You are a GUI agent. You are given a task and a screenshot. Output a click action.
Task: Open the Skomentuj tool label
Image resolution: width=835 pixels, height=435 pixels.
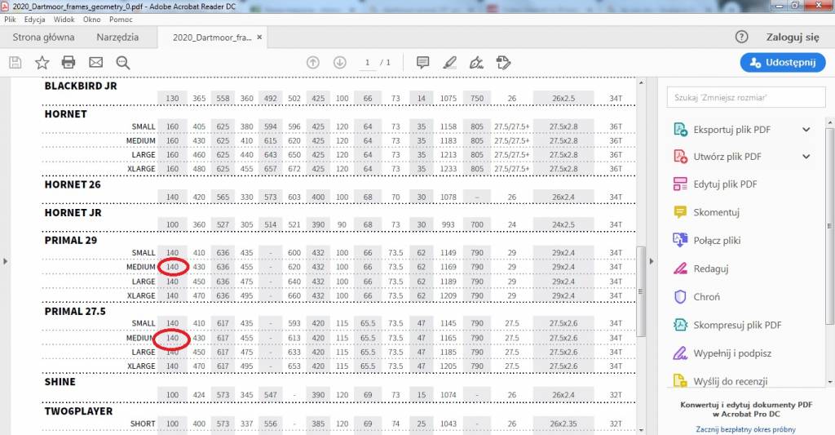pos(716,212)
